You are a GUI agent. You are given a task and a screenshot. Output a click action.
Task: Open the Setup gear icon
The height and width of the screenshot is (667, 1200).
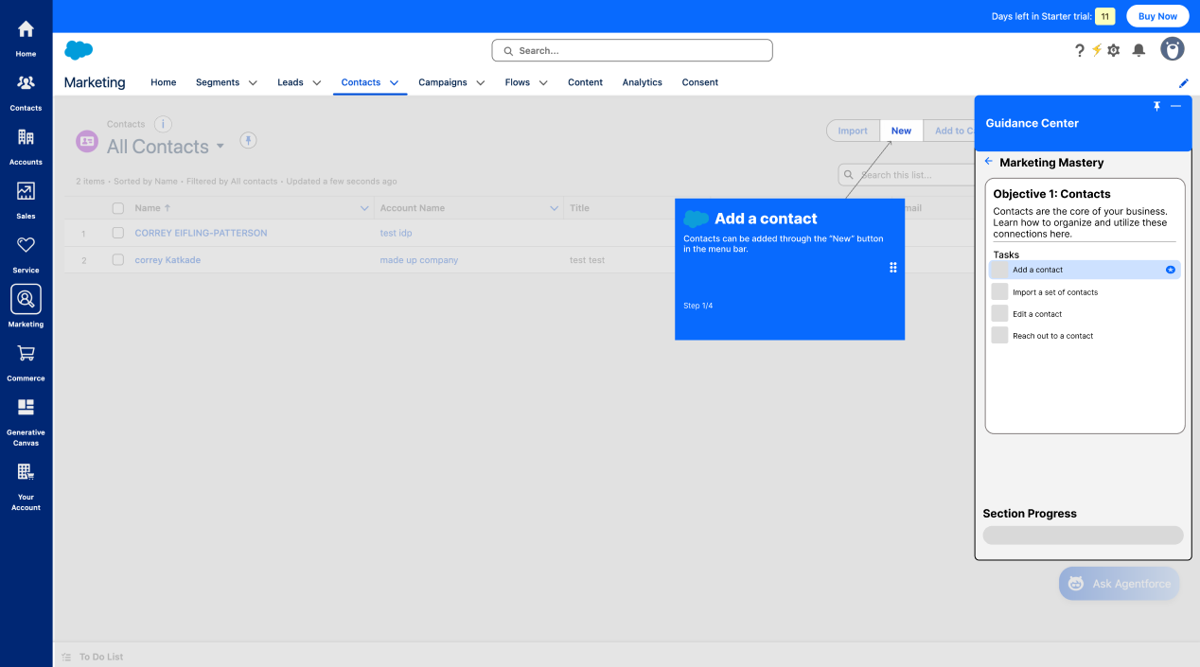[x=1113, y=50]
